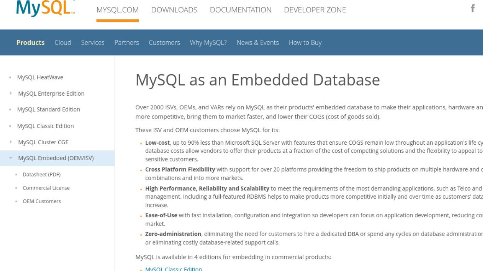Open the Cloud menu item
Screen dimensions: 483x271
click(63, 42)
